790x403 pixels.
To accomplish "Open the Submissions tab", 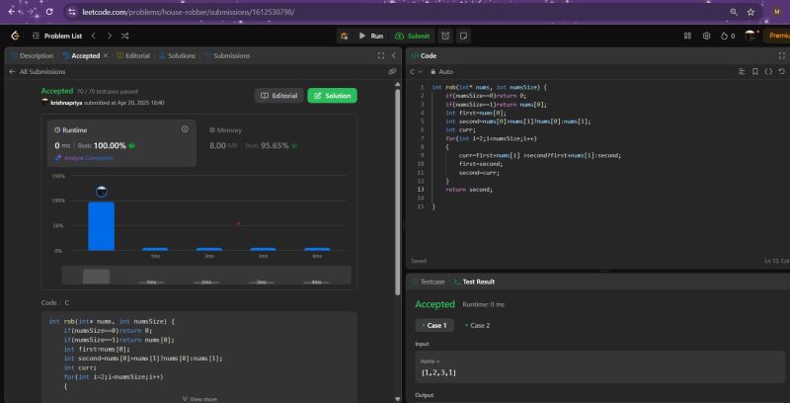I will point(227,56).
